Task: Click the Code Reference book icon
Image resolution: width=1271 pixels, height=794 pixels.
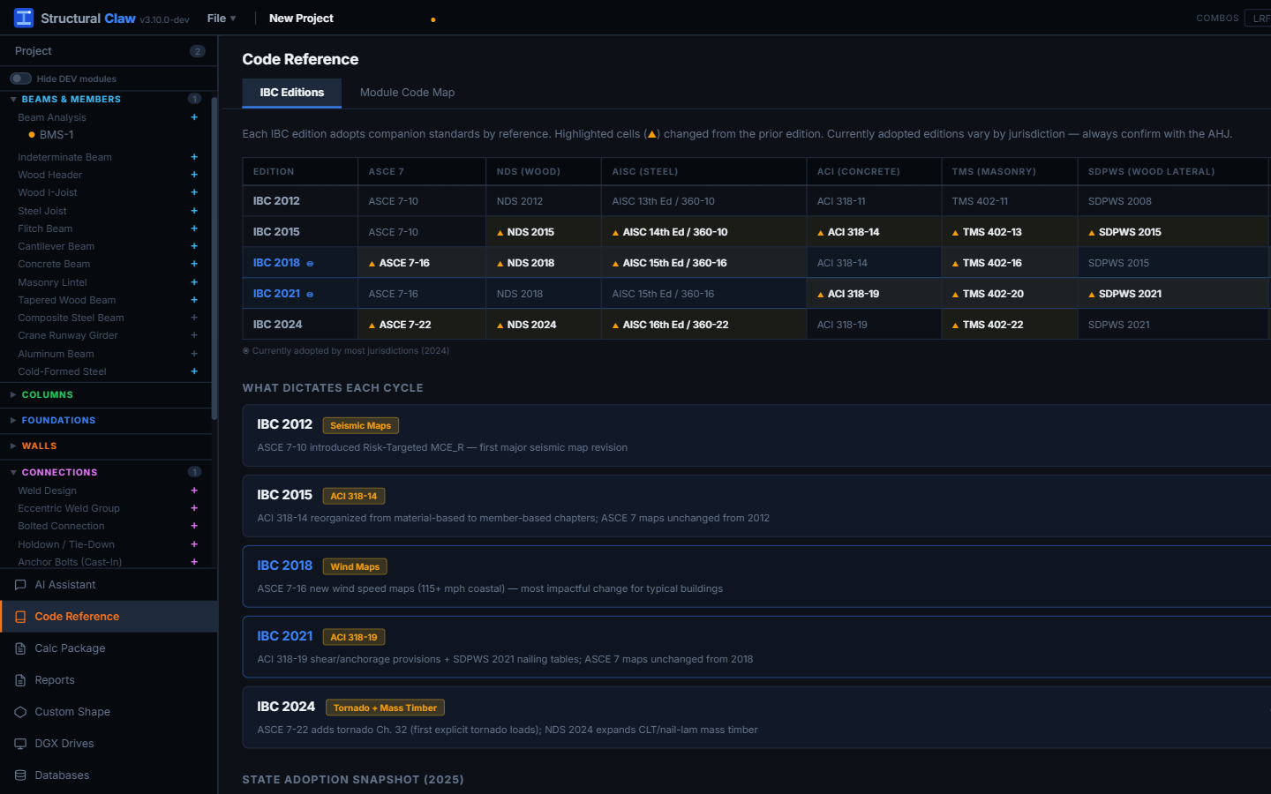Action: coord(20,617)
